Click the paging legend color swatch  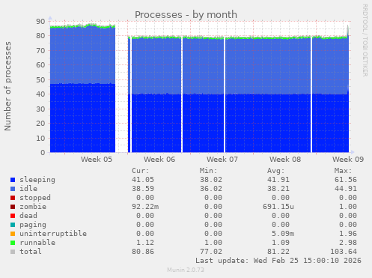[13, 225]
